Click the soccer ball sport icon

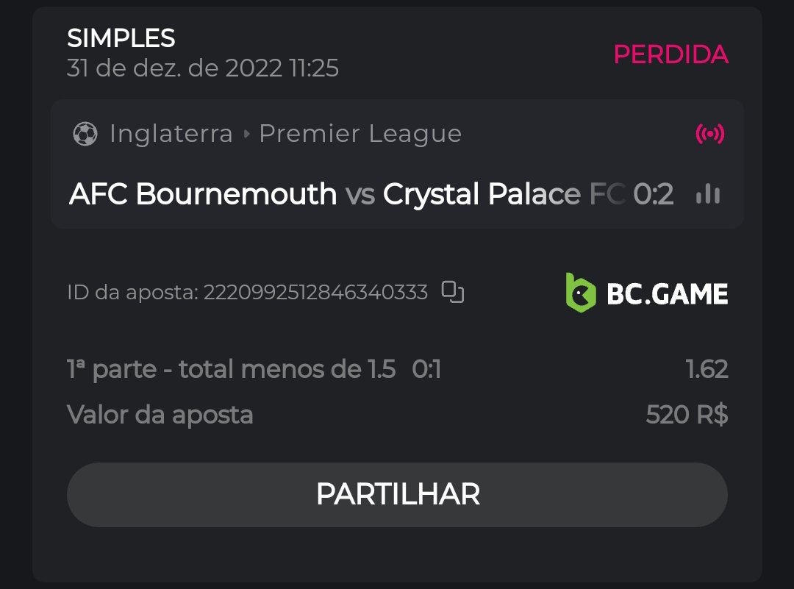[85, 134]
